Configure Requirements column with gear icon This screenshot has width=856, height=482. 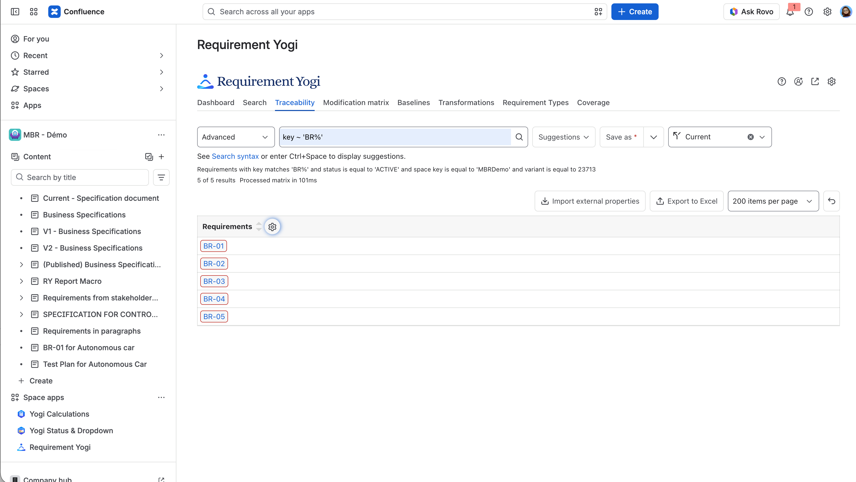click(272, 227)
